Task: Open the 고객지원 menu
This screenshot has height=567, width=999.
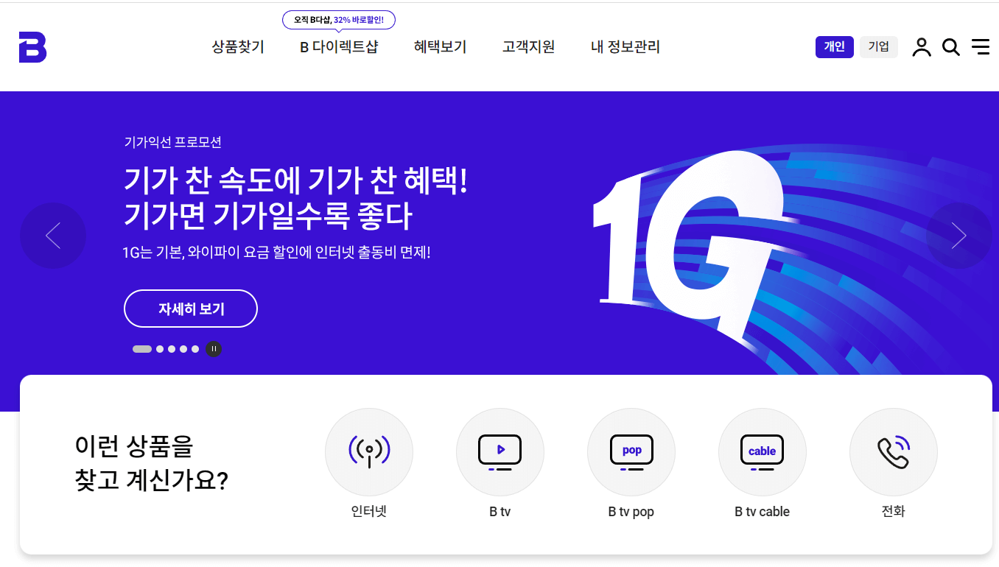Action: pyautogui.click(x=529, y=47)
